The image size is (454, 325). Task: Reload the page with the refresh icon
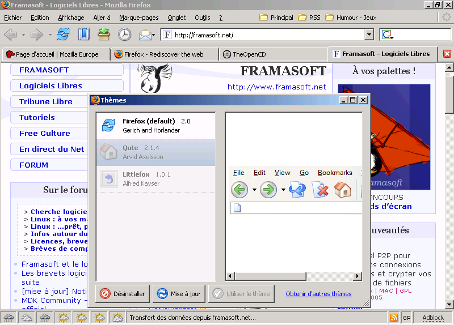pyautogui.click(x=63, y=35)
